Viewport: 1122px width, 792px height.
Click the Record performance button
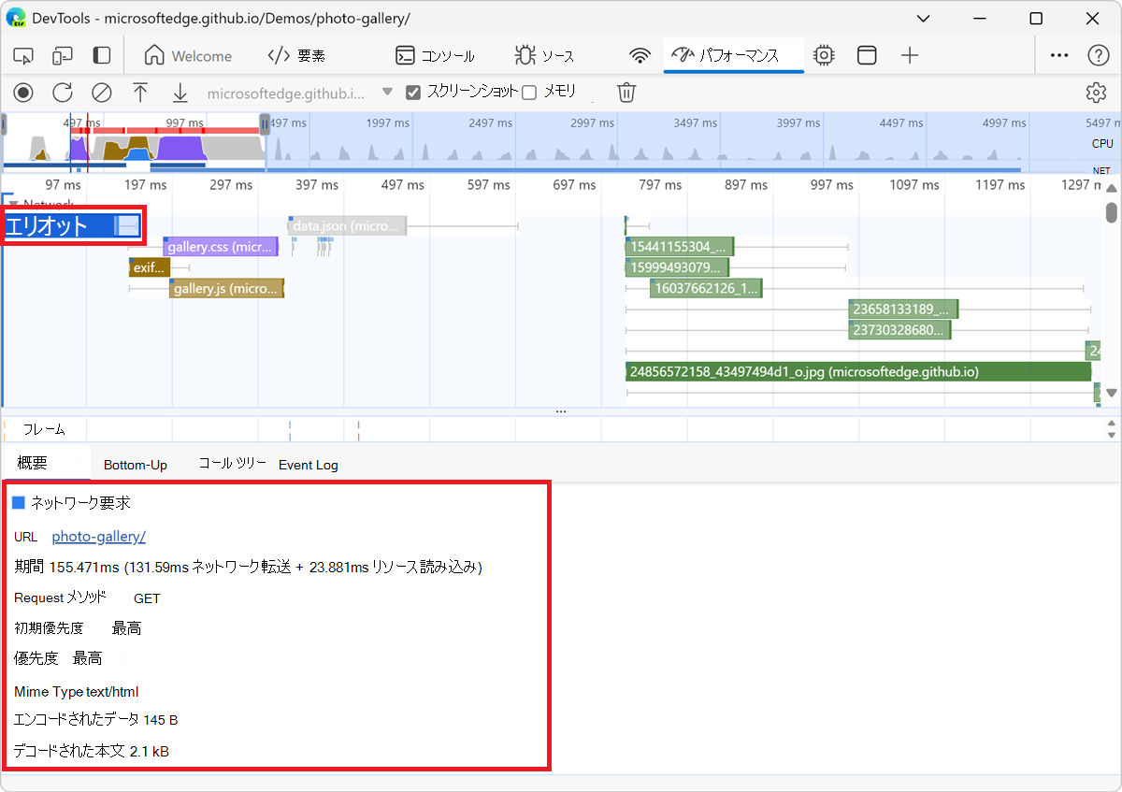tap(23, 93)
